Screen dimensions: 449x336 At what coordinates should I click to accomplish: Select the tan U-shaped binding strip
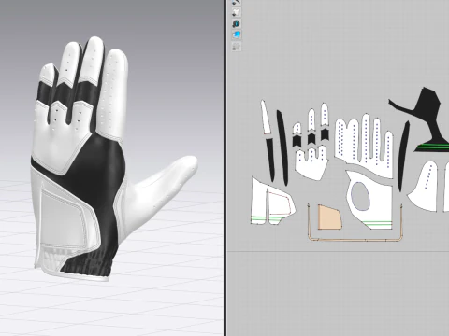coord(355,240)
